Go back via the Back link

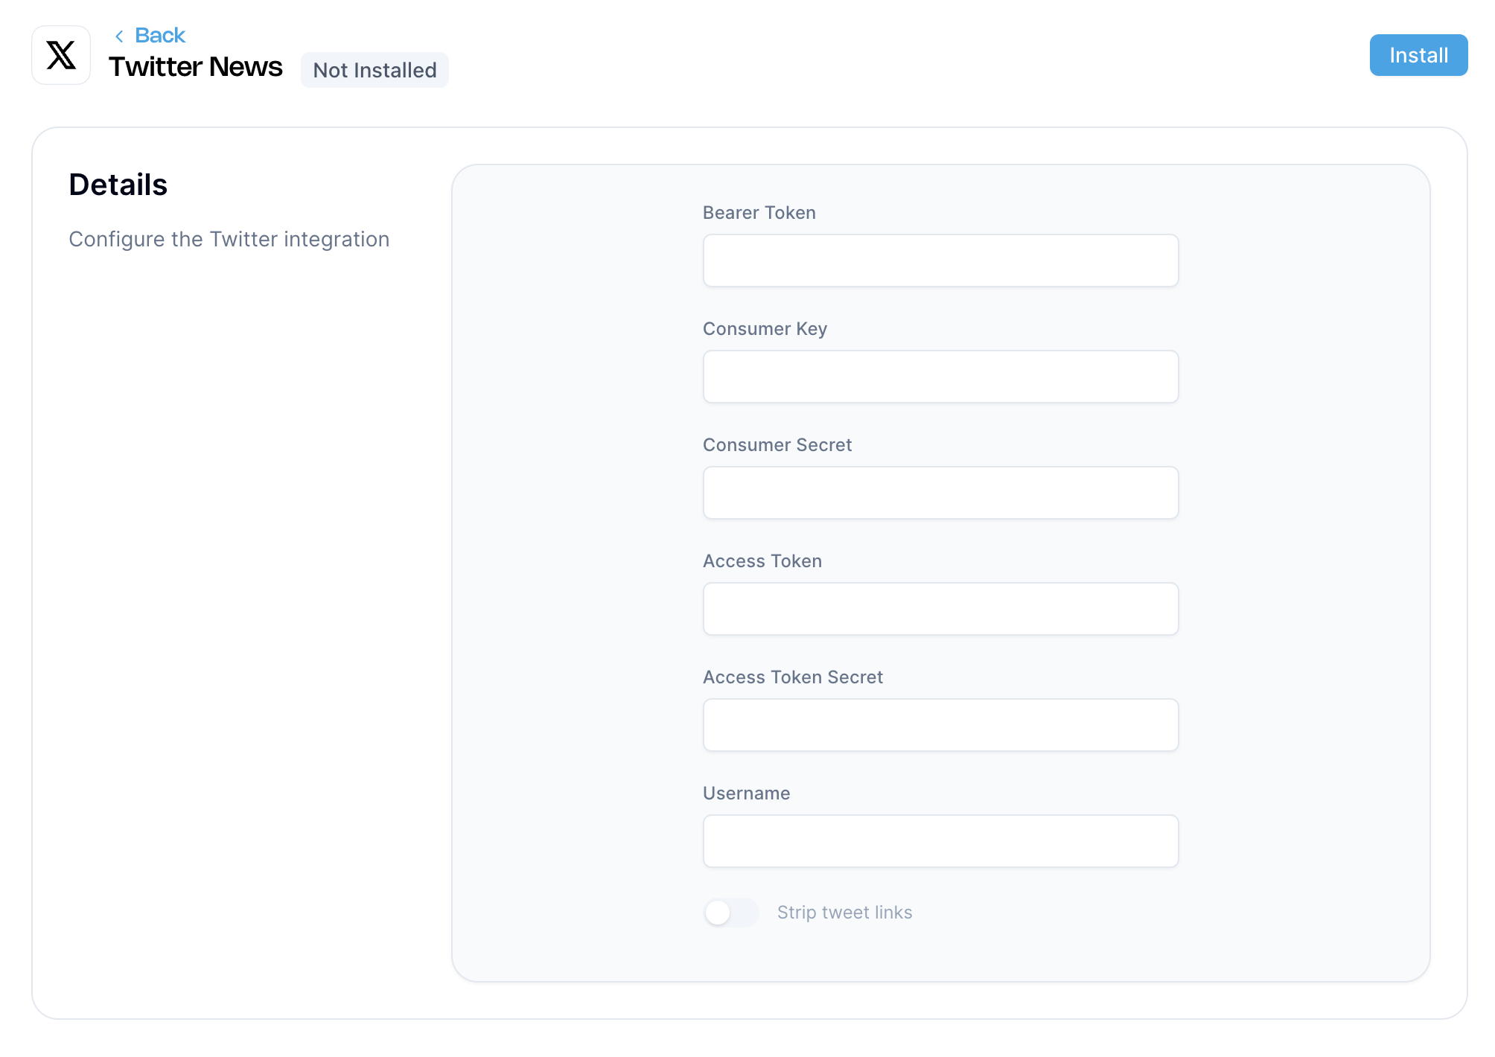tap(159, 35)
